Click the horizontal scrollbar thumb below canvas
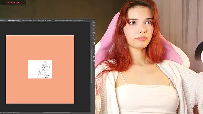This screenshot has height=114, width=203. pos(56,113)
